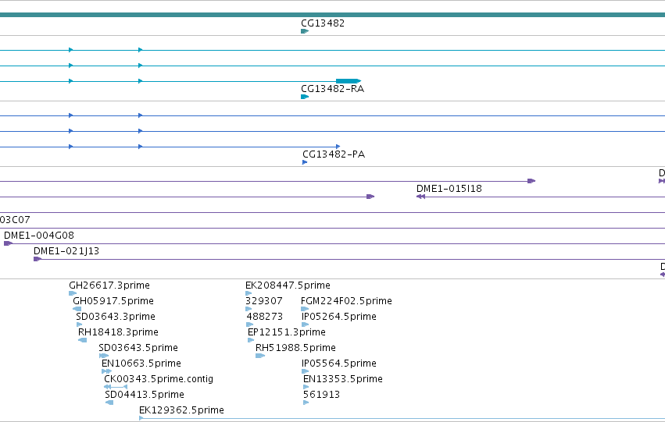665x422 pixels.
Task: Select the IP05264.5prime EST label
Action: coord(339,317)
